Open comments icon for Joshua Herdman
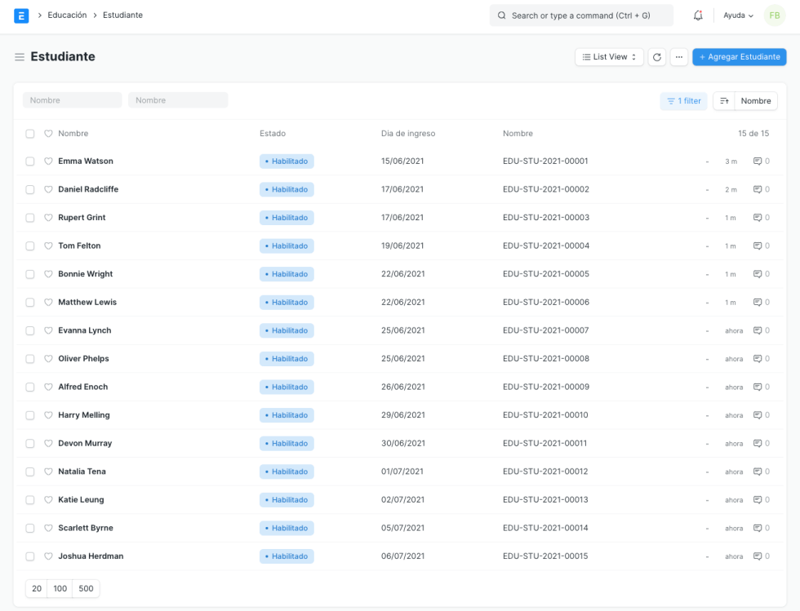 coord(758,556)
